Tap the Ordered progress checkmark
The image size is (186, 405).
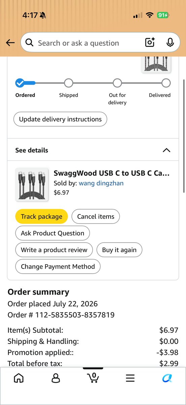click(x=20, y=83)
